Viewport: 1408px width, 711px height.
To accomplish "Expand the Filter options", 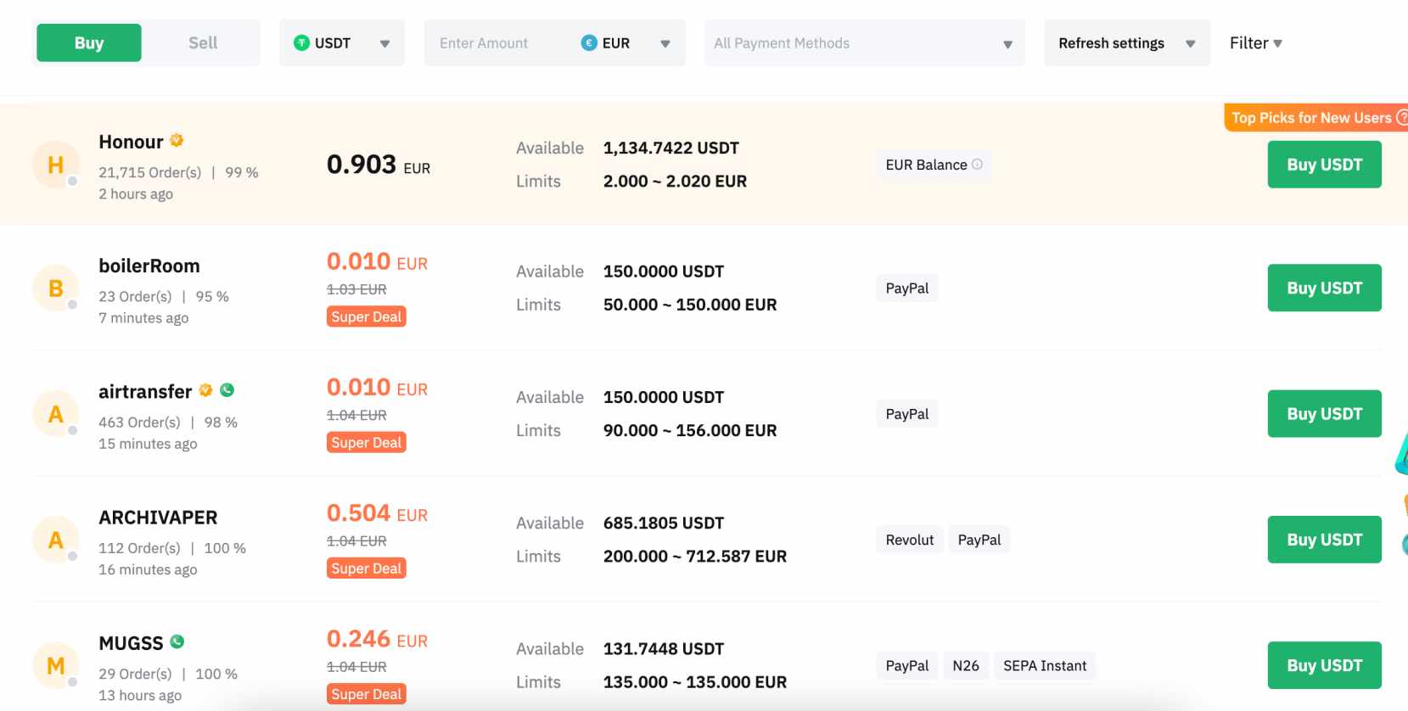I will 1255,43.
